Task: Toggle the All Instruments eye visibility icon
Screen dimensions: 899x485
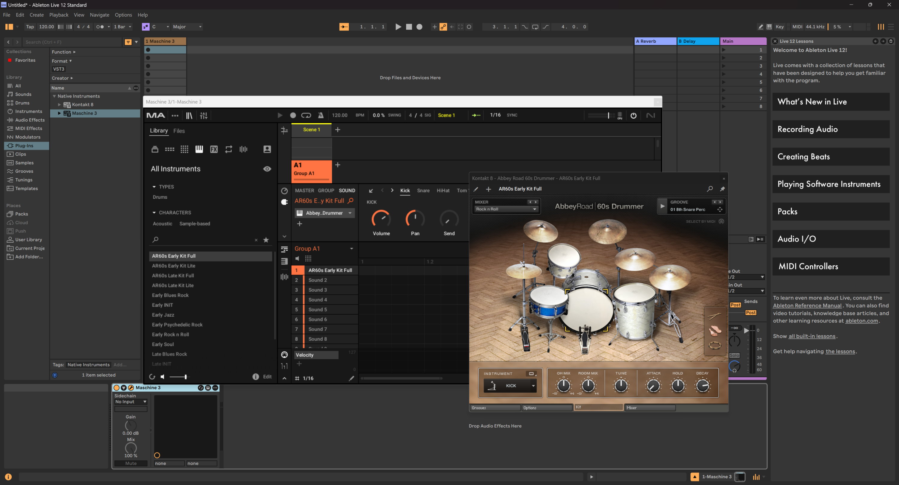Action: pyautogui.click(x=267, y=169)
